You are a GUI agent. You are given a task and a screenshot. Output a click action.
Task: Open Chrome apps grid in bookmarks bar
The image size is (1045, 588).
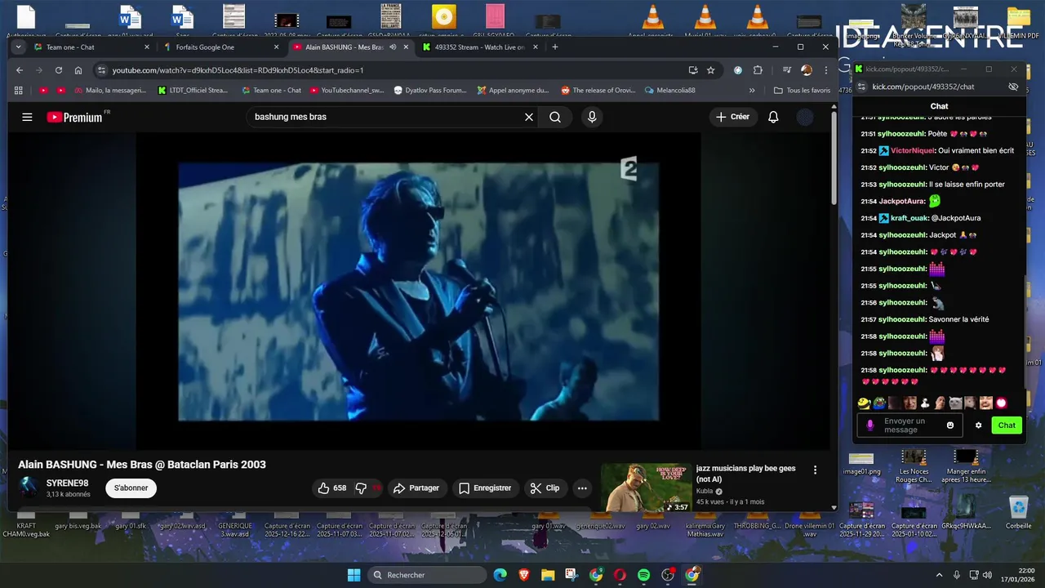(x=19, y=91)
